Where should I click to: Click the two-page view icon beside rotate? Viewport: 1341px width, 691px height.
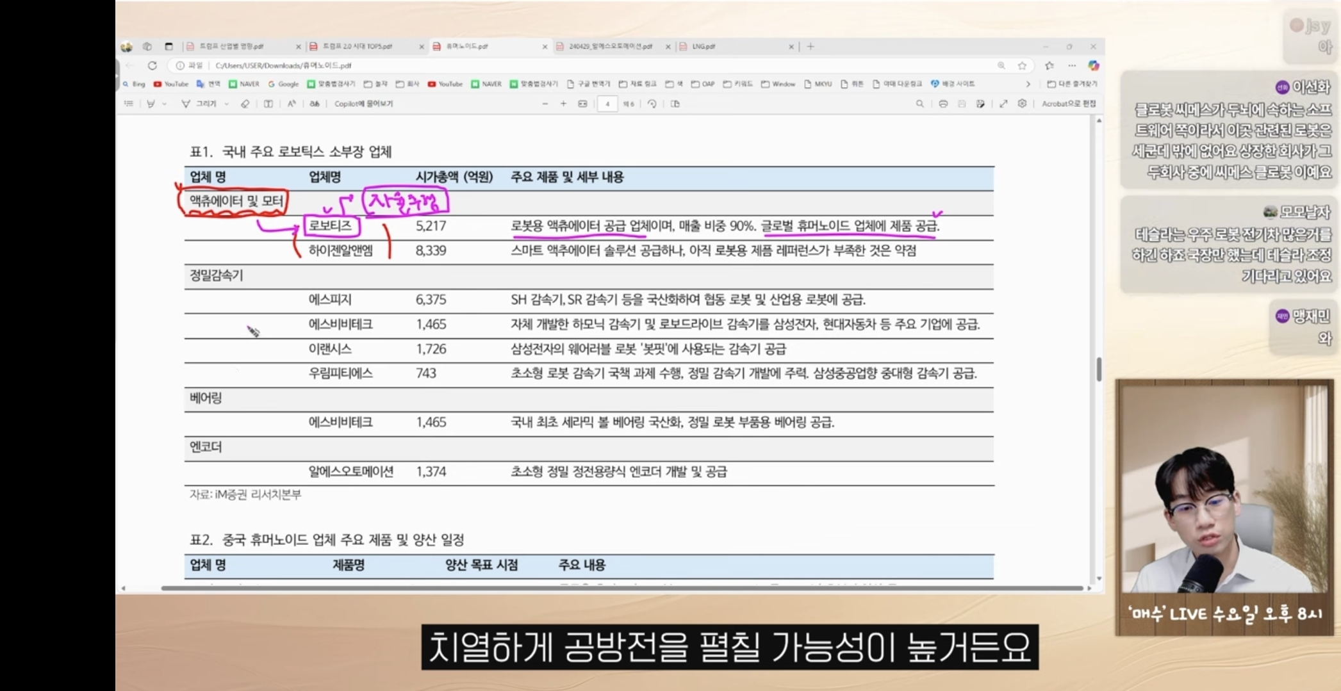[x=675, y=104]
